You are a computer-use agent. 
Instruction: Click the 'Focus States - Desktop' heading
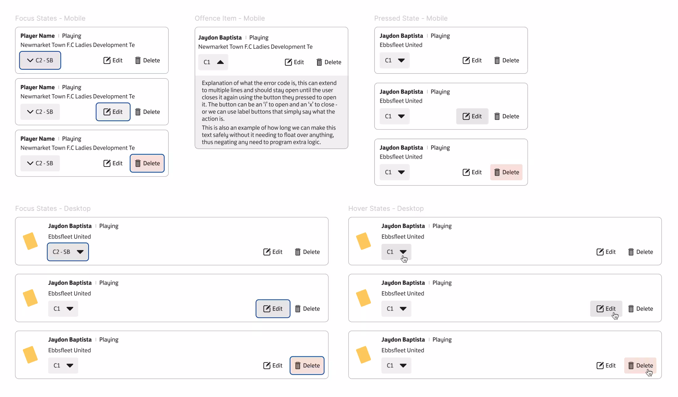(53, 208)
